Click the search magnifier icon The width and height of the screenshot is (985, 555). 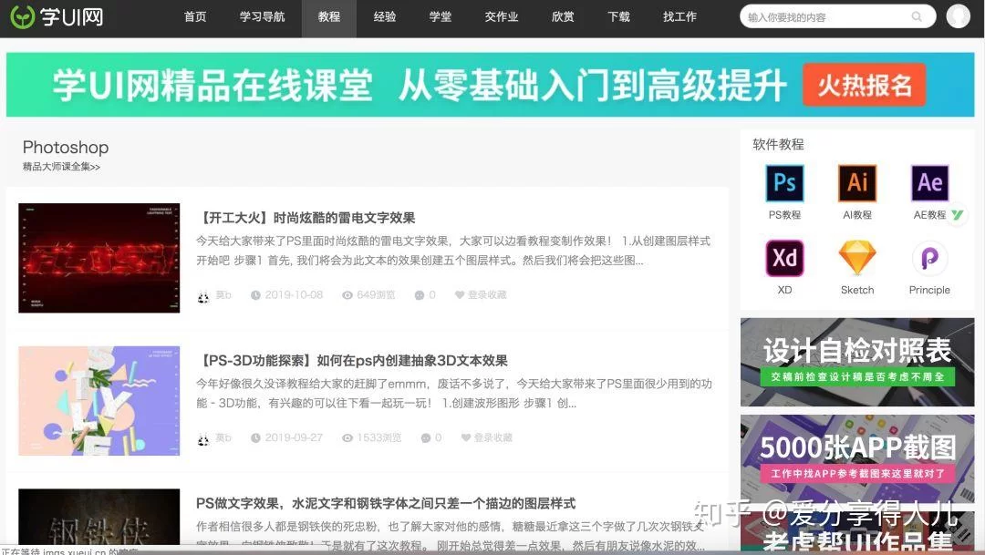[917, 16]
